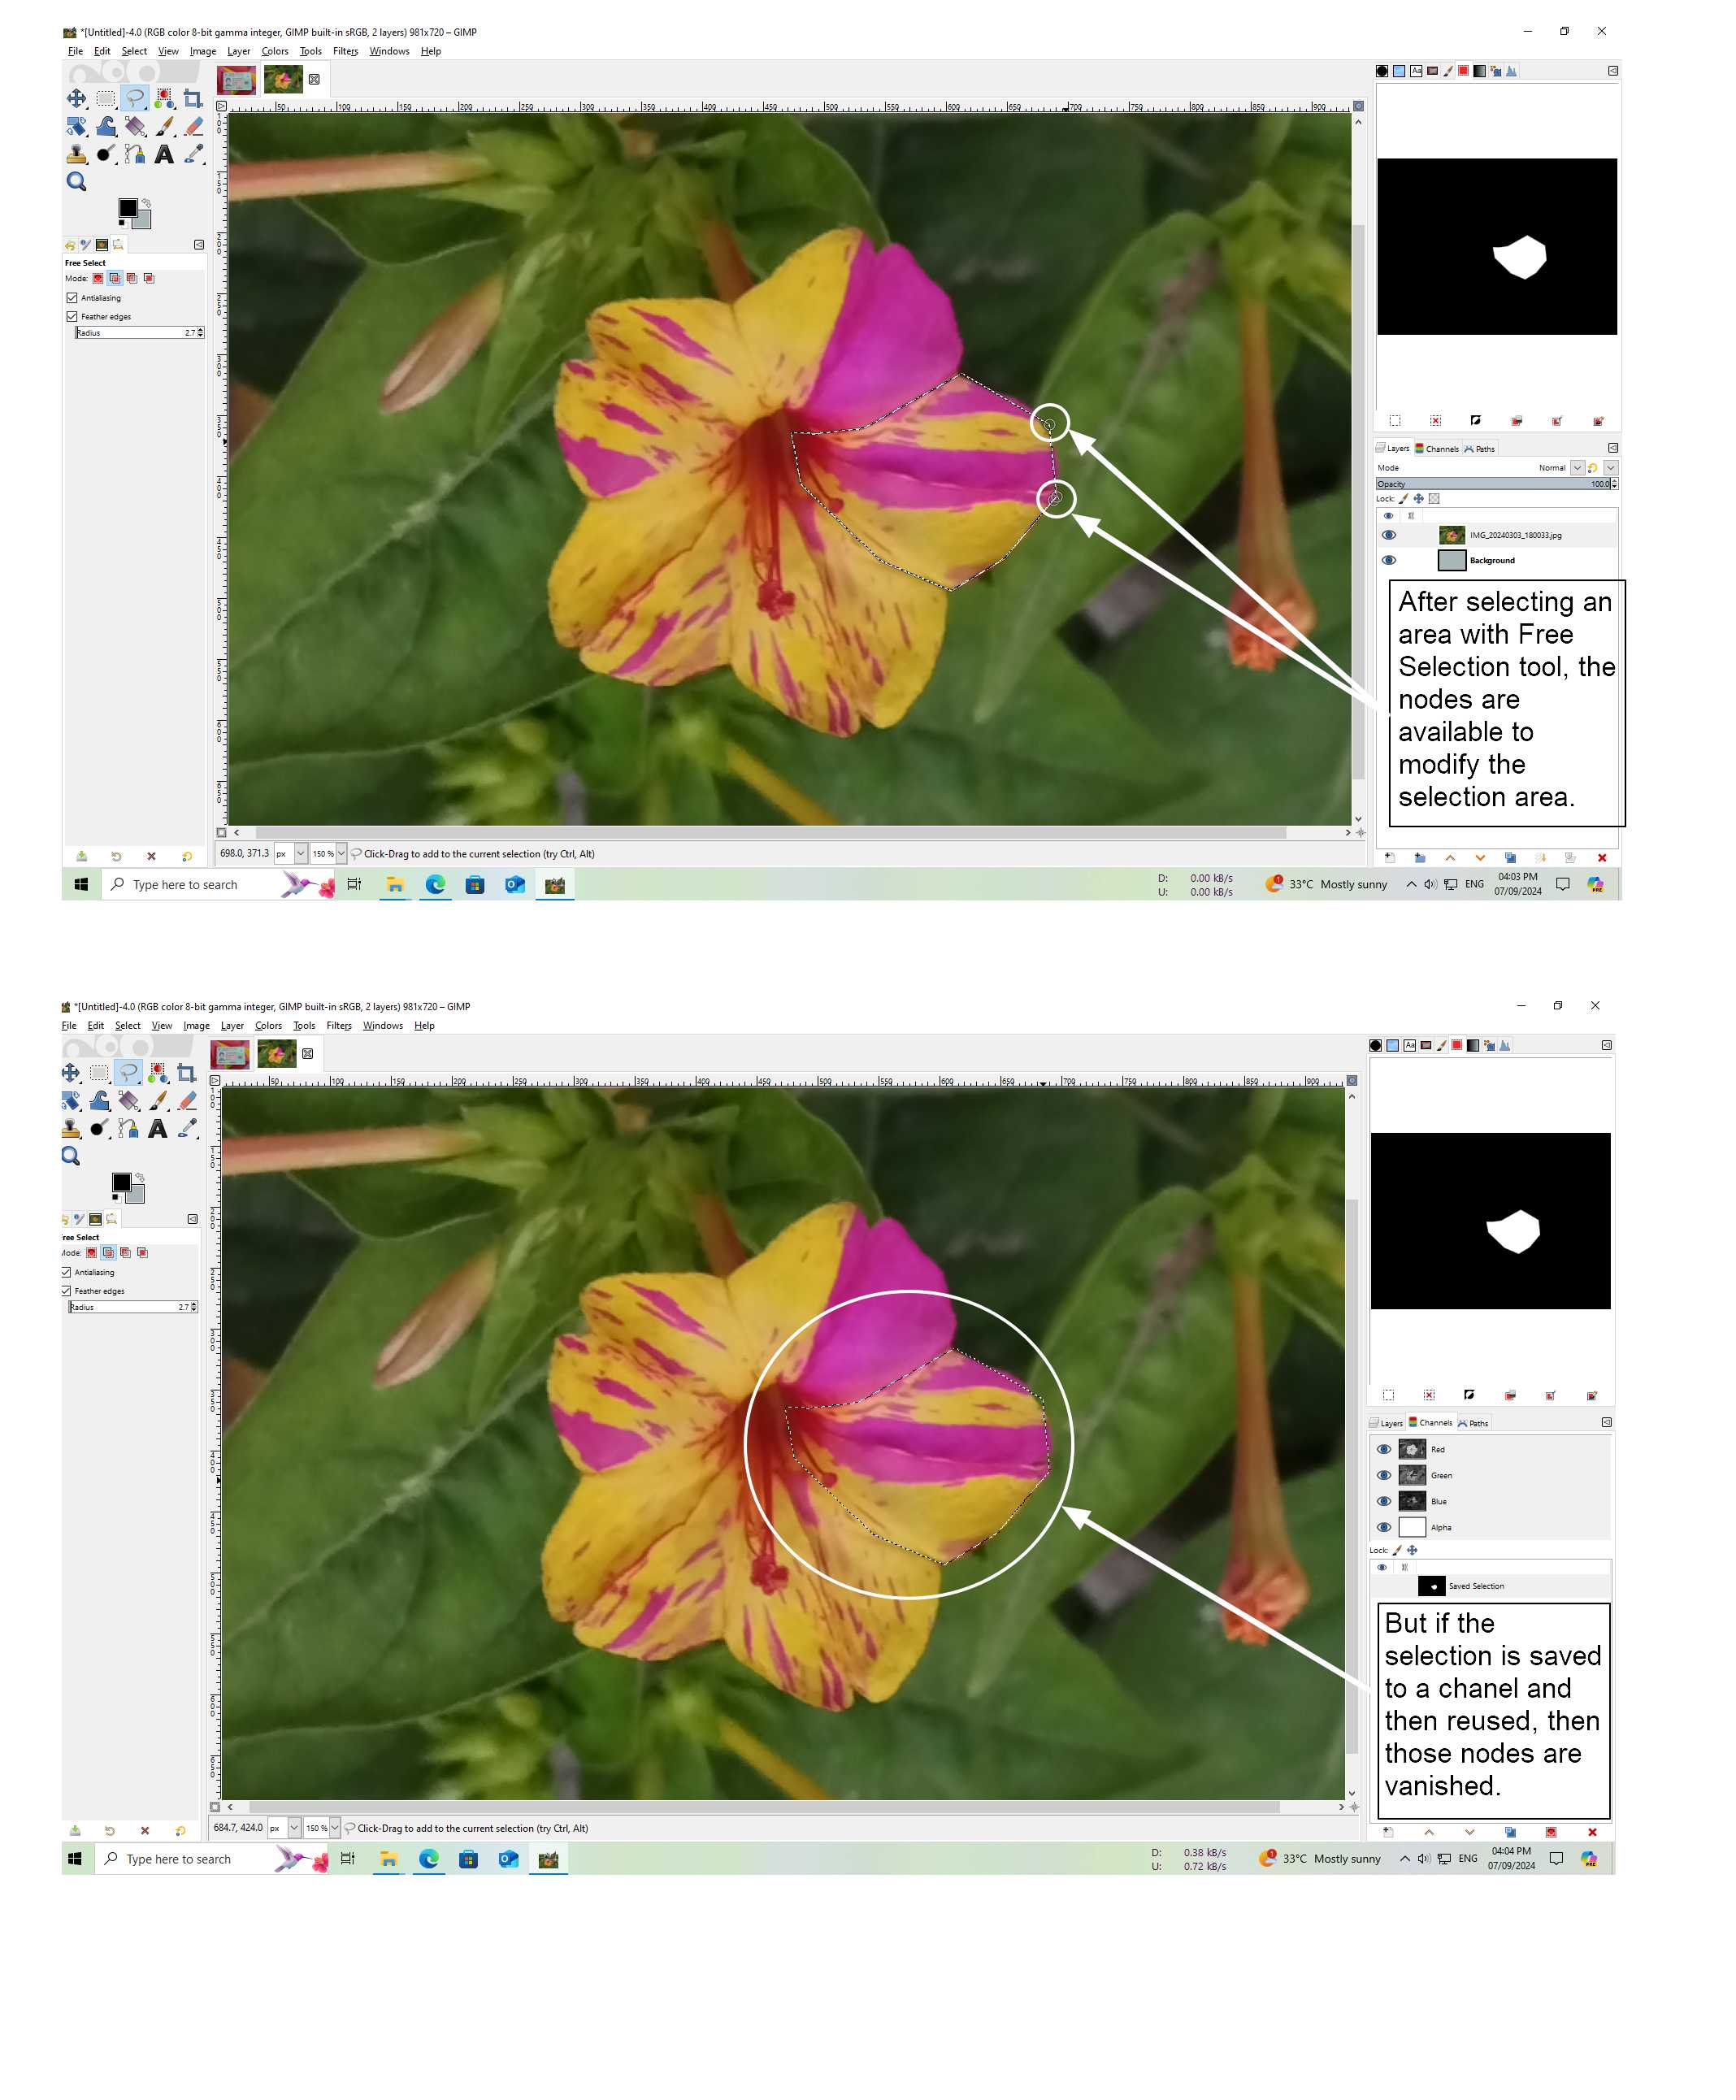The image size is (1736, 2100).
Task: Switch to Paths tab in the lower window
Action: point(1473,1423)
